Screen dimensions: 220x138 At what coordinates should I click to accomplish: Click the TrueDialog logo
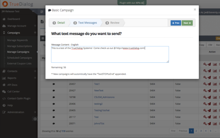tap(18, 4)
